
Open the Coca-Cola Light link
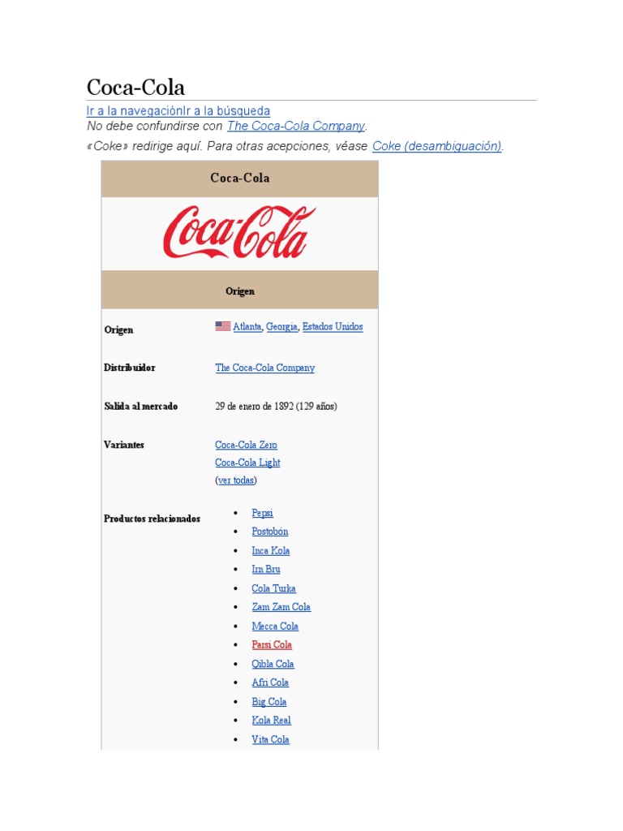[247, 463]
